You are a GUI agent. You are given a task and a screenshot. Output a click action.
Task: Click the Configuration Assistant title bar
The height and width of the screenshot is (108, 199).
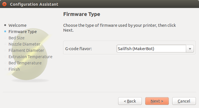click(100, 4)
